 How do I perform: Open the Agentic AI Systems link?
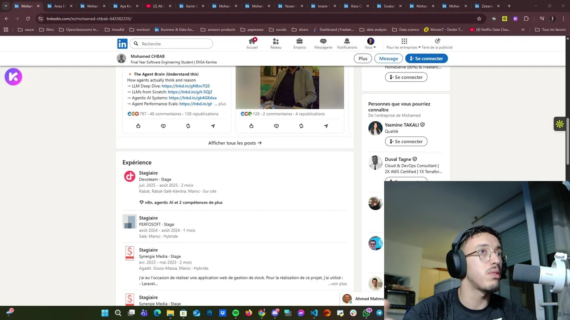tap(192, 98)
